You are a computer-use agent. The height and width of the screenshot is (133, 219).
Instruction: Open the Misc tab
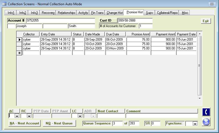[x=185, y=12]
